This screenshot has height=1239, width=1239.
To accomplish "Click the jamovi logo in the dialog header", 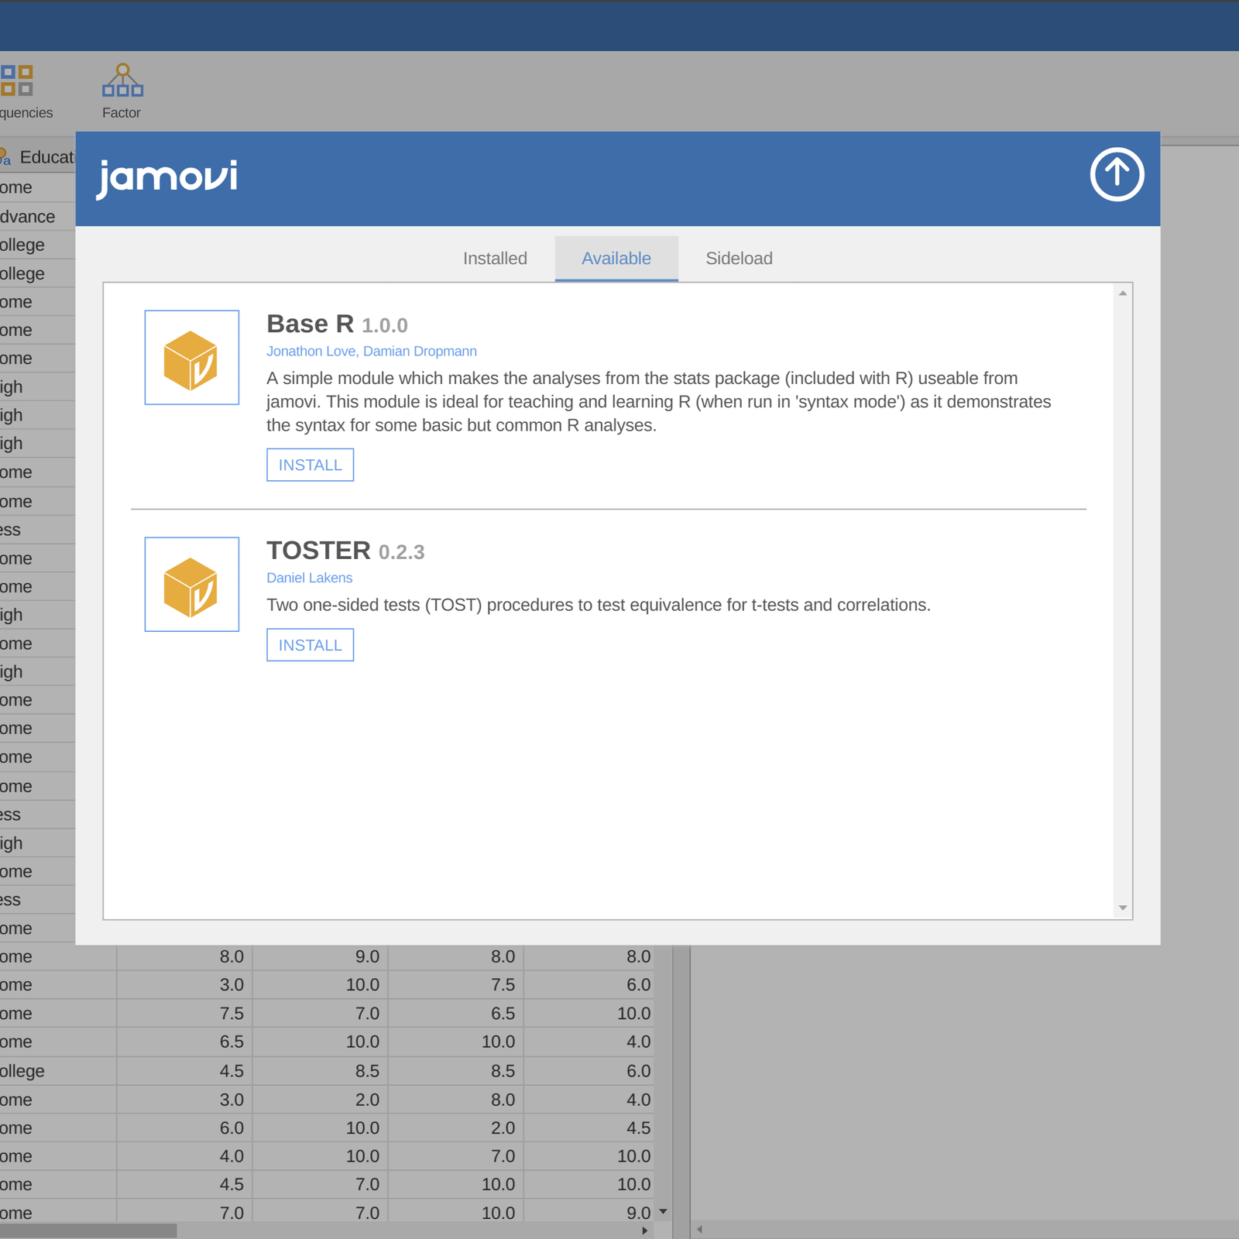I will pos(167,178).
